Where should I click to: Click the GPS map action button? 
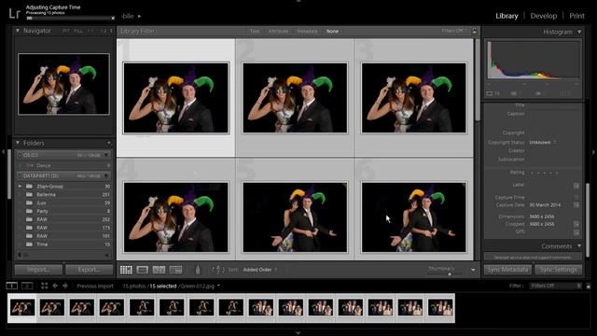click(576, 231)
